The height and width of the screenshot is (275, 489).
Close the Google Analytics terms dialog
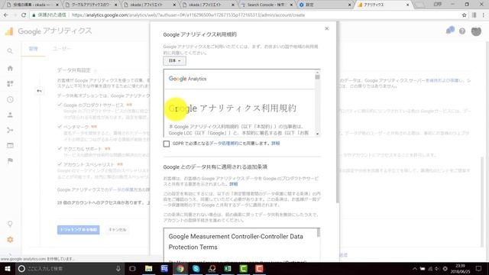click(x=326, y=28)
